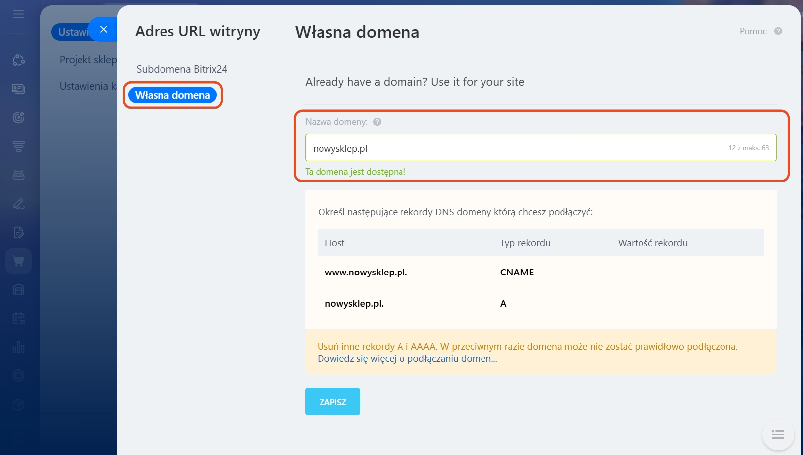Open the collaboration circles sidebar icon
This screenshot has height=455, width=803.
tap(18, 60)
